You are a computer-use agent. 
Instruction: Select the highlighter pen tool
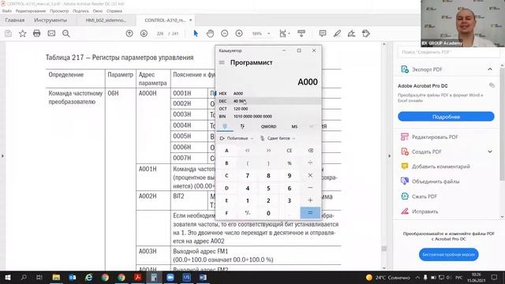[337, 33]
